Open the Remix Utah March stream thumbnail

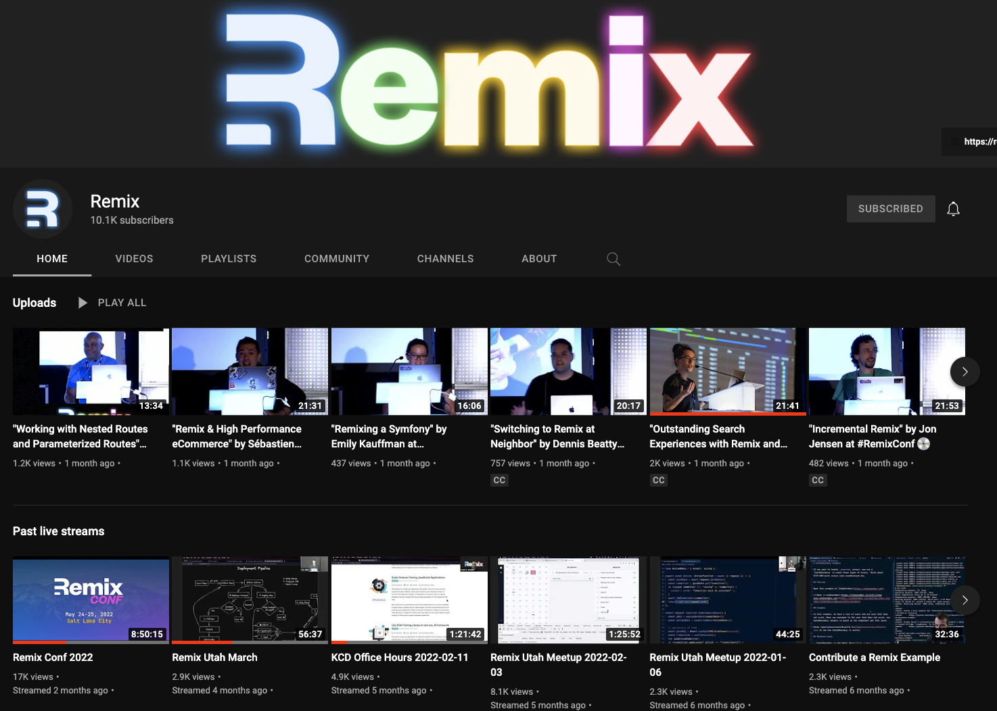250,600
